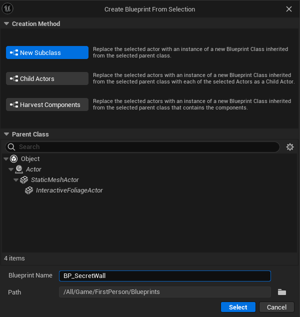Click the 'Path' label

pyautogui.click(x=14, y=292)
